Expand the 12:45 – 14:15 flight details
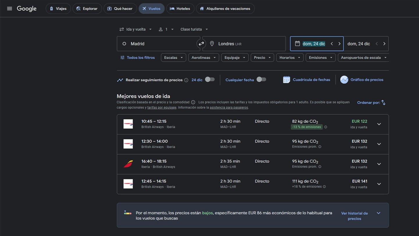The height and width of the screenshot is (236, 419). click(x=379, y=184)
